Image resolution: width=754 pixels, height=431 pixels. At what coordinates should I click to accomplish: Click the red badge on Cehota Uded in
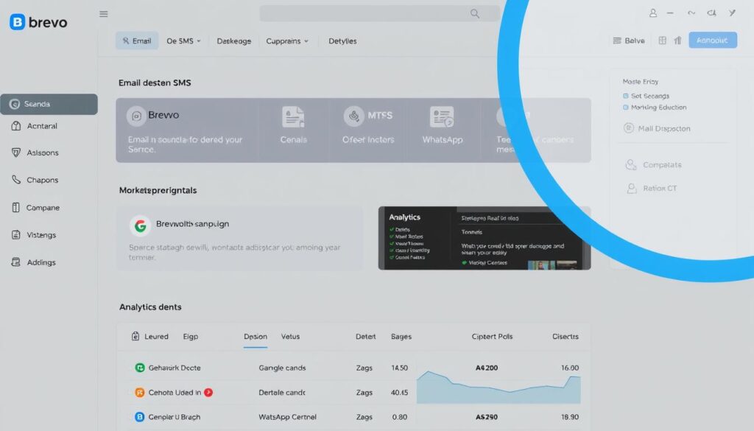click(208, 393)
